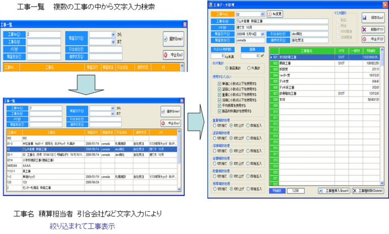
Task: Click 中止(Esc) red icon in results 工事一覧 window
Action: coord(163,123)
